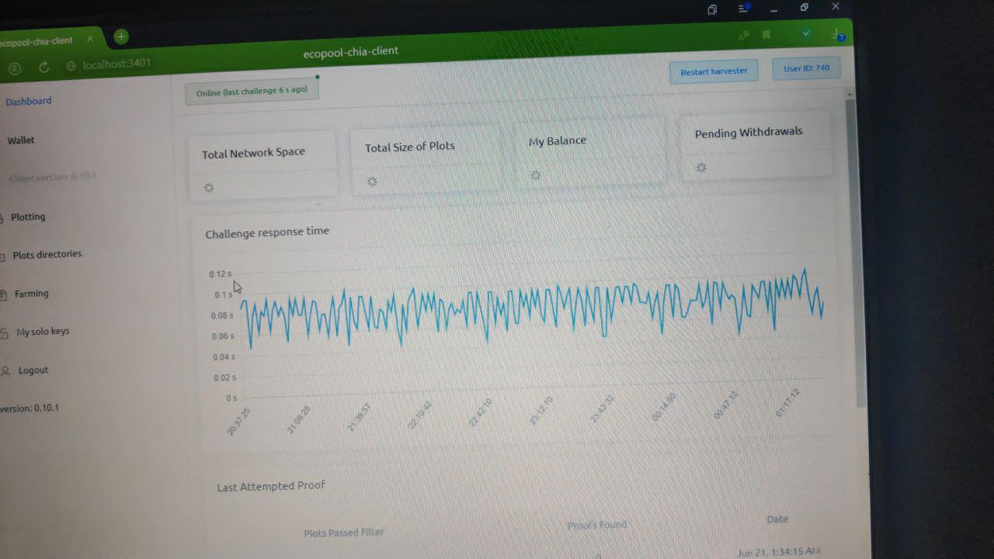This screenshot has width=994, height=559.
Task: Open My solo keys page
Action: click(x=43, y=332)
